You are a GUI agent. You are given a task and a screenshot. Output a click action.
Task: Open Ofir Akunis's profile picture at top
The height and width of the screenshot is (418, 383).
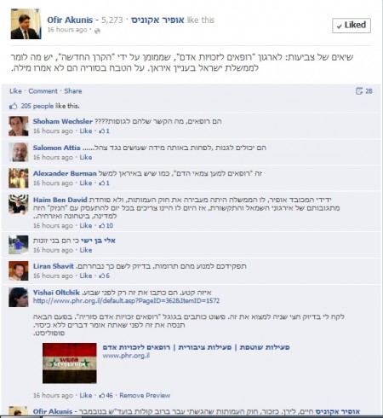(x=26, y=24)
